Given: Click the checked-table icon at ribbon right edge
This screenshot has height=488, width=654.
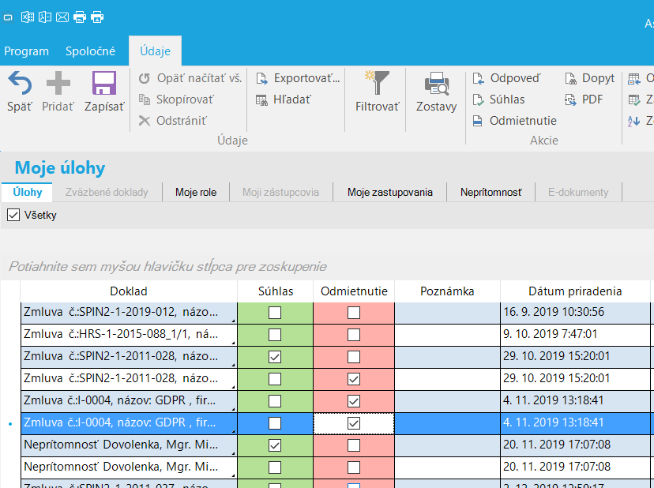Looking at the screenshot, I should coord(634,99).
